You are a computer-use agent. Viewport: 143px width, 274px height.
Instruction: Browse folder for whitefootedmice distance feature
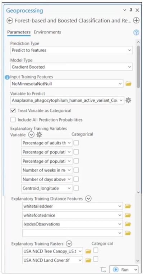click(128, 215)
